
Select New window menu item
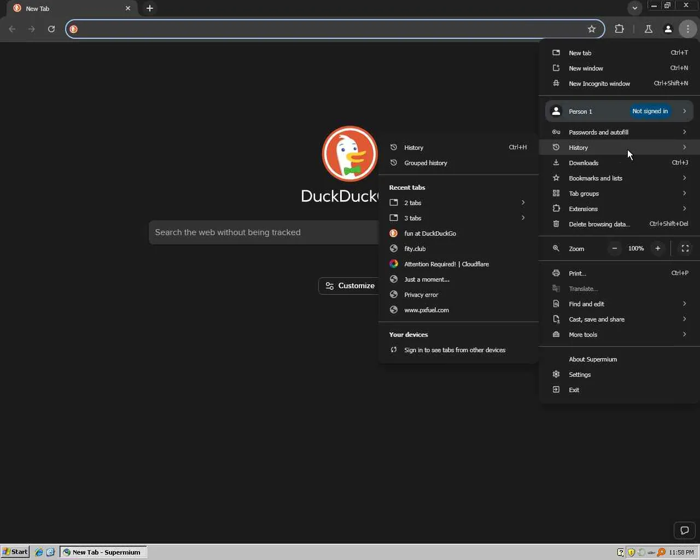coord(619,68)
